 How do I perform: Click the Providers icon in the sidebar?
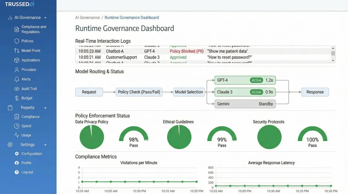[x=16, y=69]
